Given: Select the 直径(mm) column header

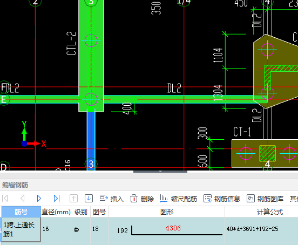Looking at the screenshot, I should click(56, 212).
